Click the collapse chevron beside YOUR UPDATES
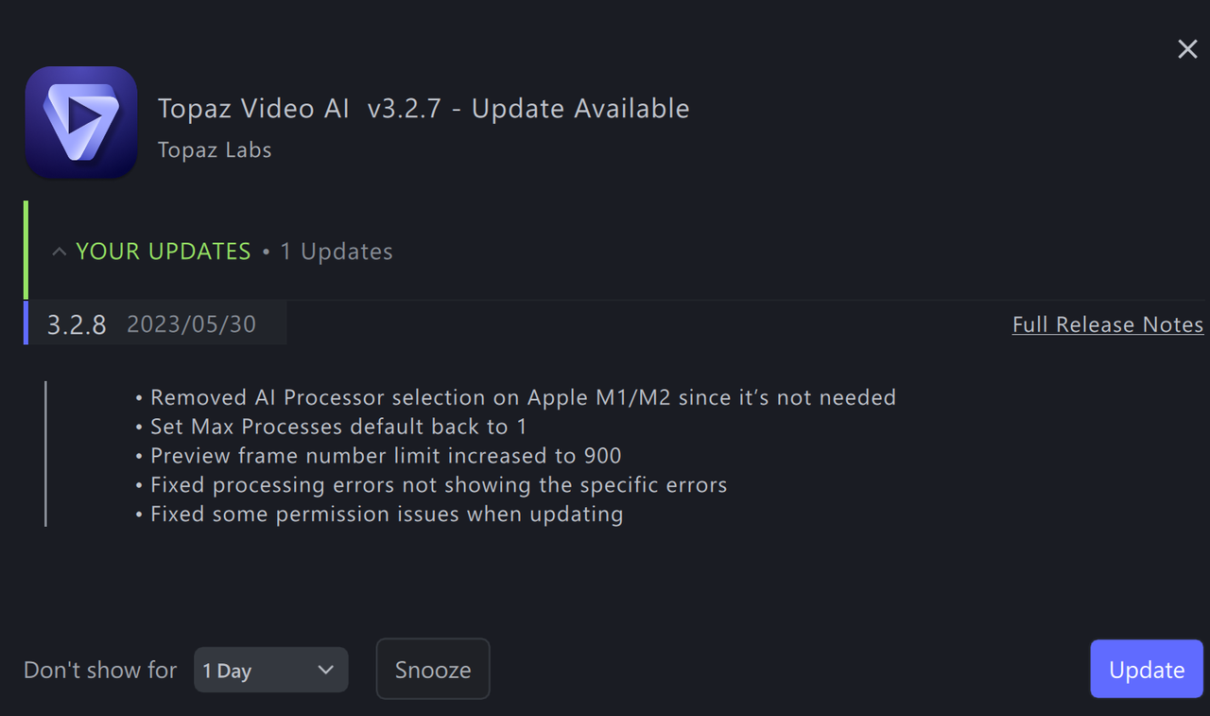 58,251
